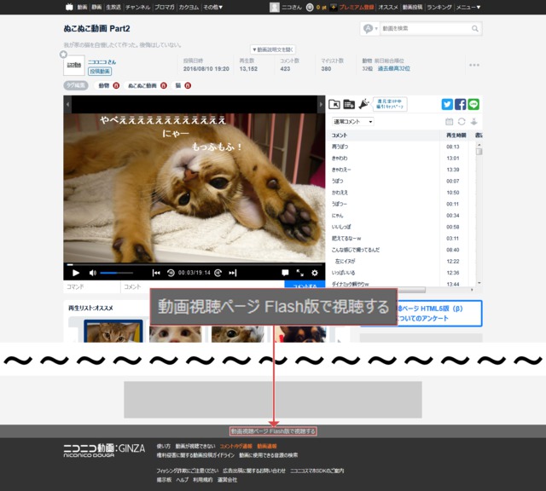Expand the video description (動画説明文を開く)

[273, 50]
